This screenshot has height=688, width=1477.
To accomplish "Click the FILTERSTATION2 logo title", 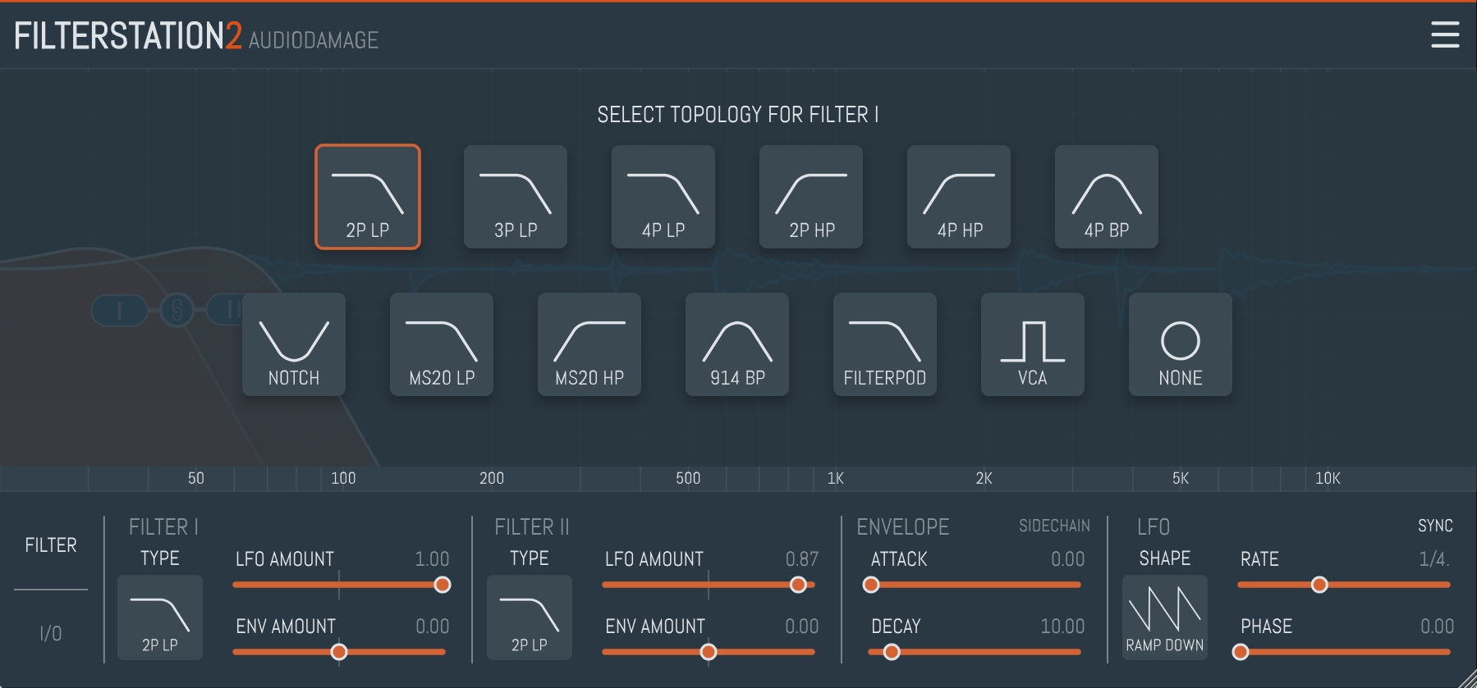I will click(x=128, y=36).
